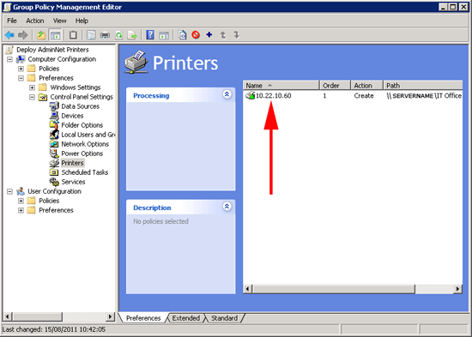Screen dimensions: 472x337
Task: Click right arrow of tree pane scrollbar
Action: coord(111,316)
